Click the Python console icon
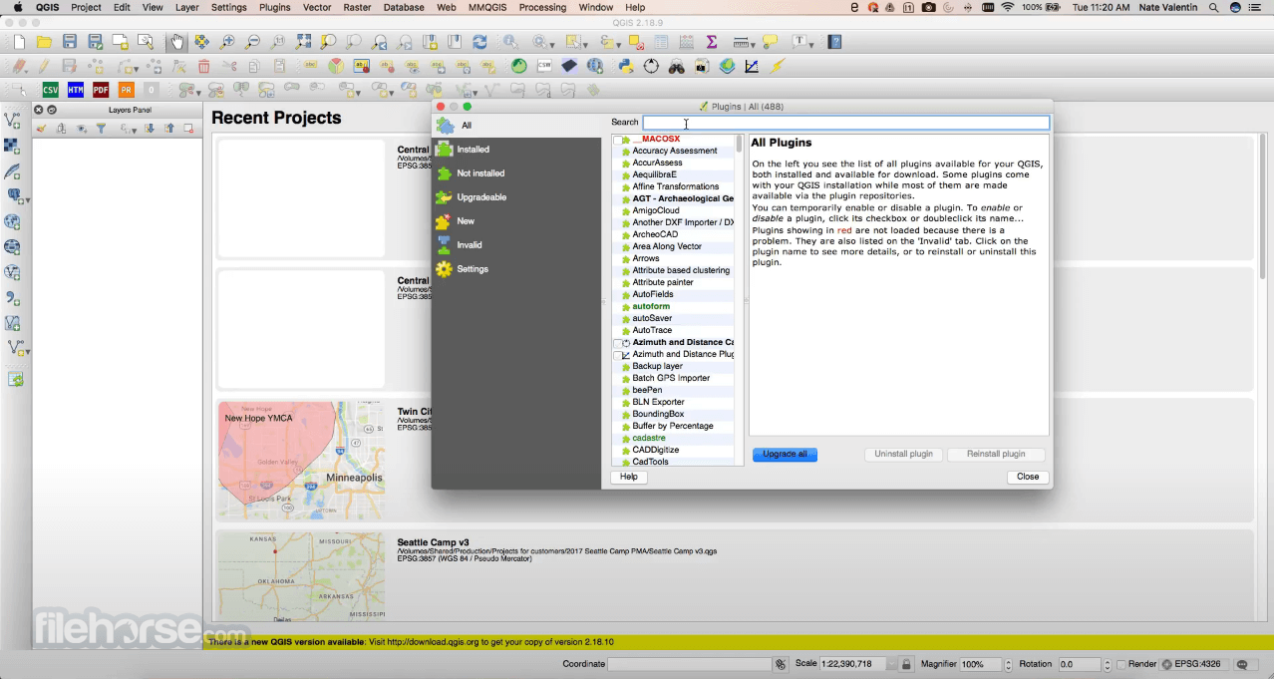The width and height of the screenshot is (1274, 679). pyautogui.click(x=625, y=66)
